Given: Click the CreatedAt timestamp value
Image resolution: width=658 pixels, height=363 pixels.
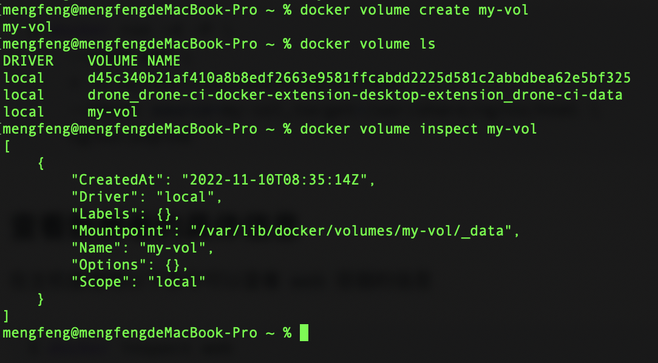Looking at the screenshot, I should pyautogui.click(x=274, y=180).
